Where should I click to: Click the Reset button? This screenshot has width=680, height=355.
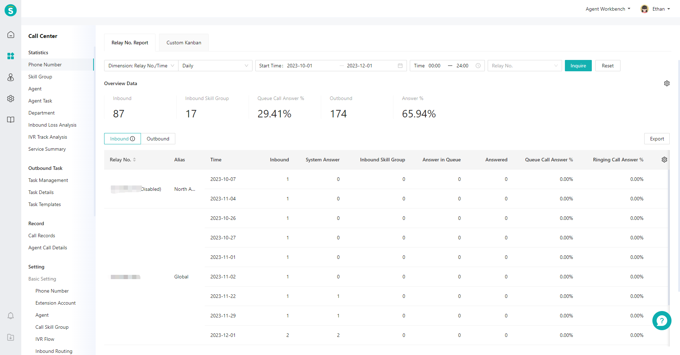608,66
